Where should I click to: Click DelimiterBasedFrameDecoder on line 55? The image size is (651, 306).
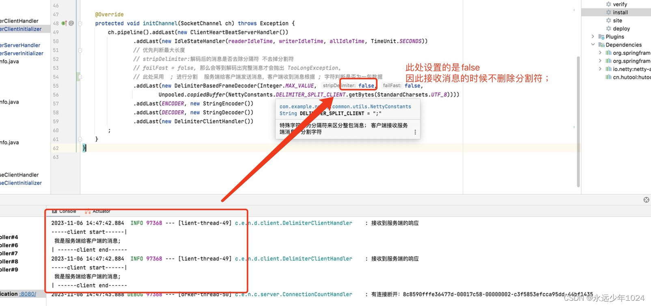(216, 86)
